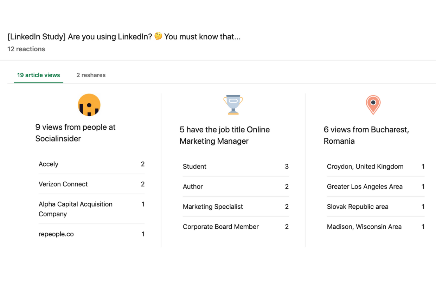Select the Verizon Connect row
This screenshot has width=436, height=281.
pyautogui.click(x=91, y=184)
